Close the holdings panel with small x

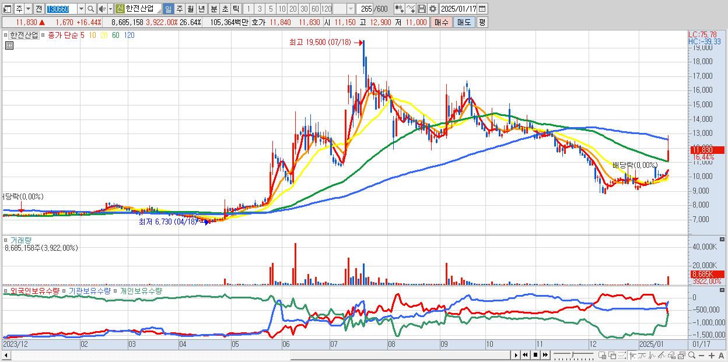point(723,290)
